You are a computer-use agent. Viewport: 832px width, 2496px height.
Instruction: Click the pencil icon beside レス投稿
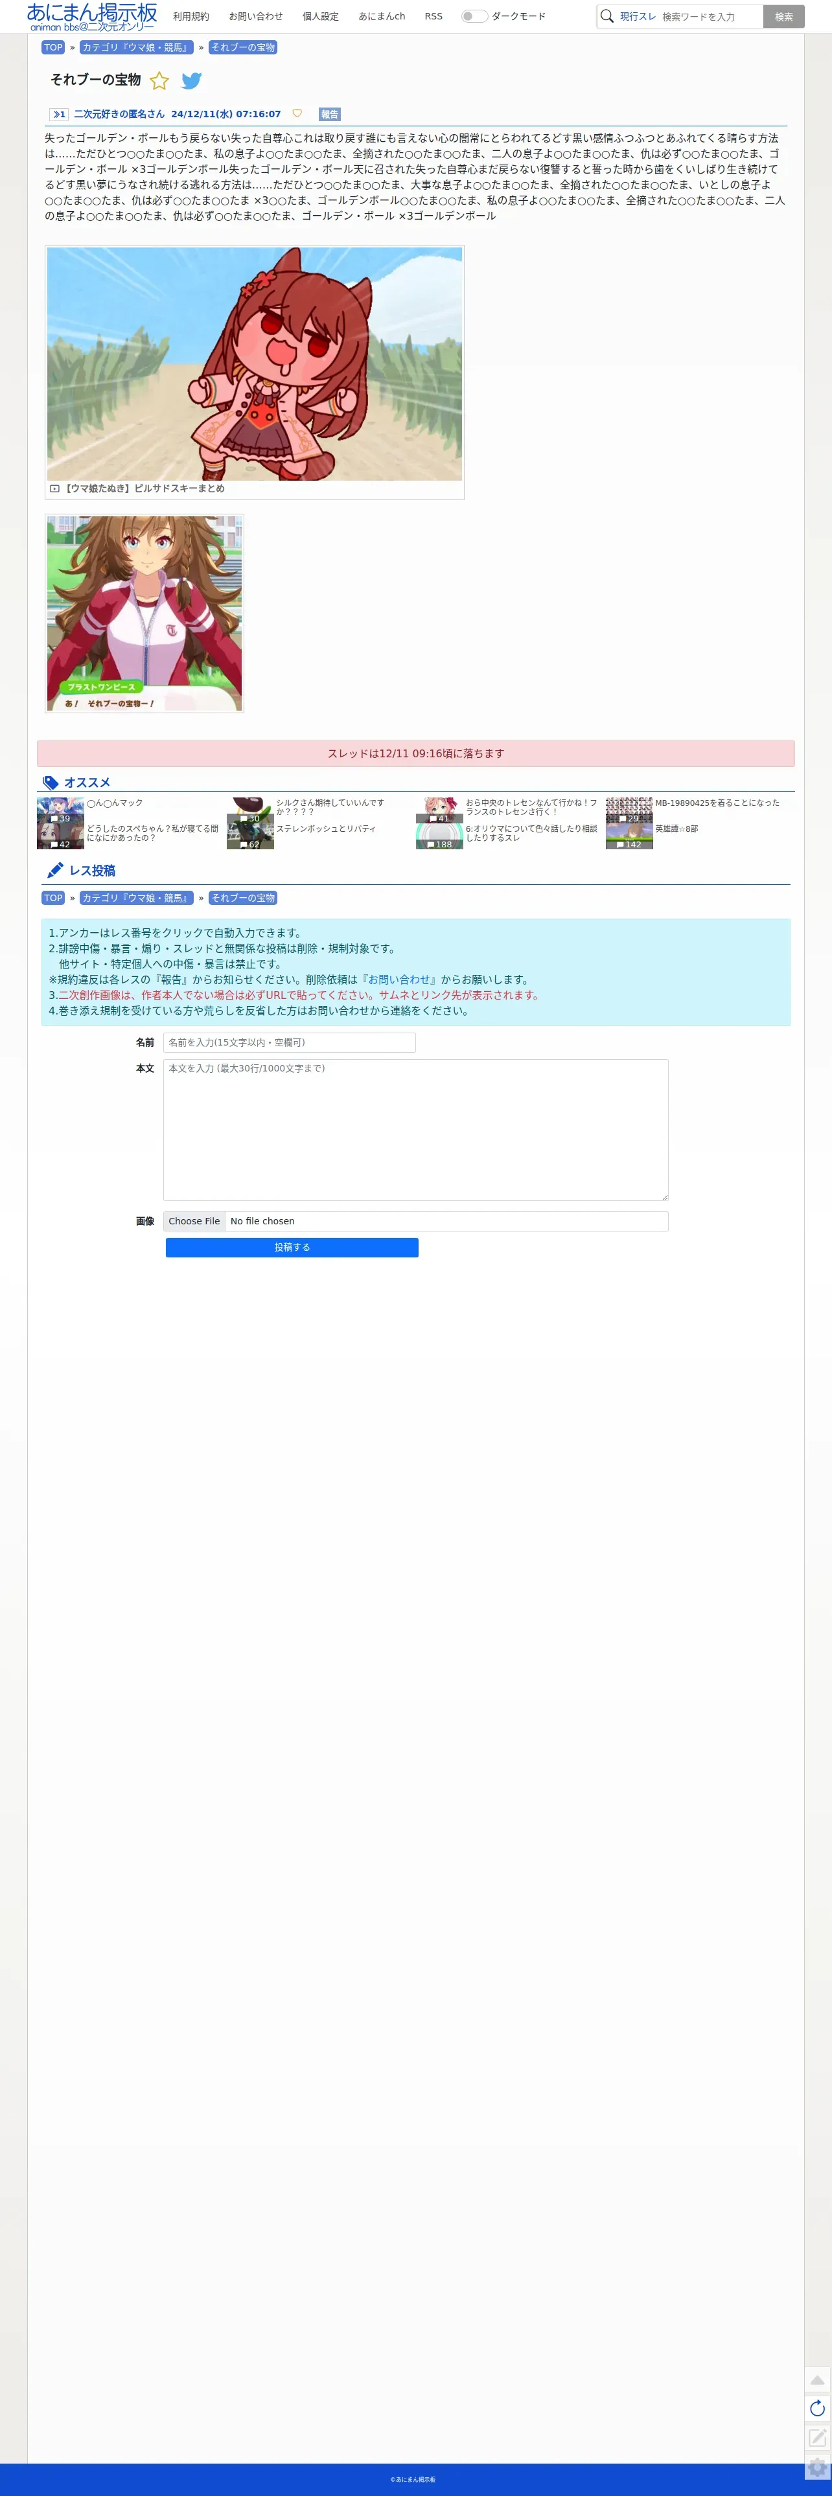click(55, 870)
